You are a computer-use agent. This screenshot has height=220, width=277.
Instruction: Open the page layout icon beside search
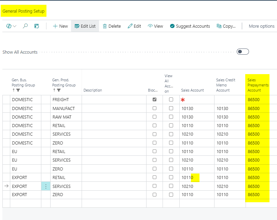pyautogui.click(x=37, y=26)
